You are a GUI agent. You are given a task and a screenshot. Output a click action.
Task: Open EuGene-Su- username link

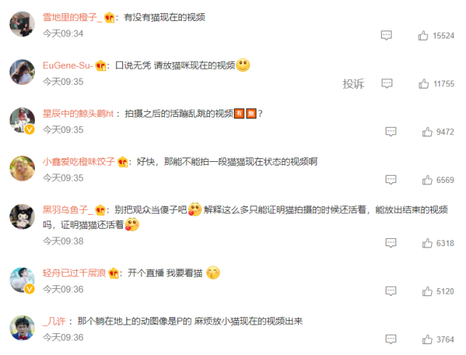pos(68,65)
